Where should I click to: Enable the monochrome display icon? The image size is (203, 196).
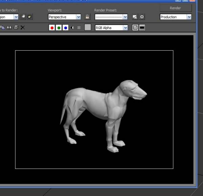(79, 28)
